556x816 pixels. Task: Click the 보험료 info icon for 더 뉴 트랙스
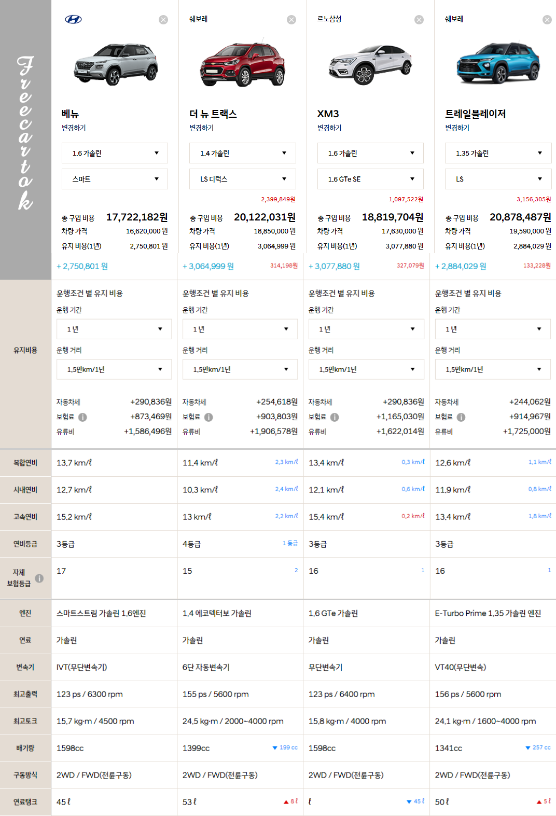click(208, 417)
